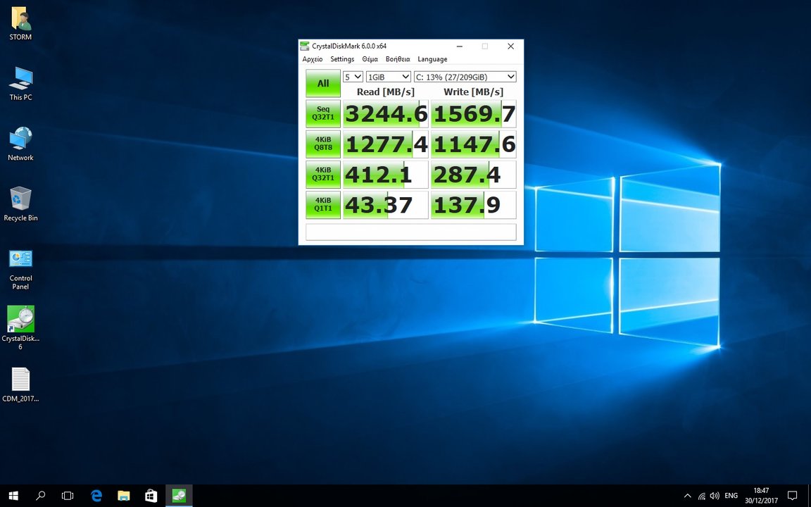This screenshot has height=507, width=811.
Task: Click the 4KiB Q32T1 read value 412.1
Action: [386, 175]
